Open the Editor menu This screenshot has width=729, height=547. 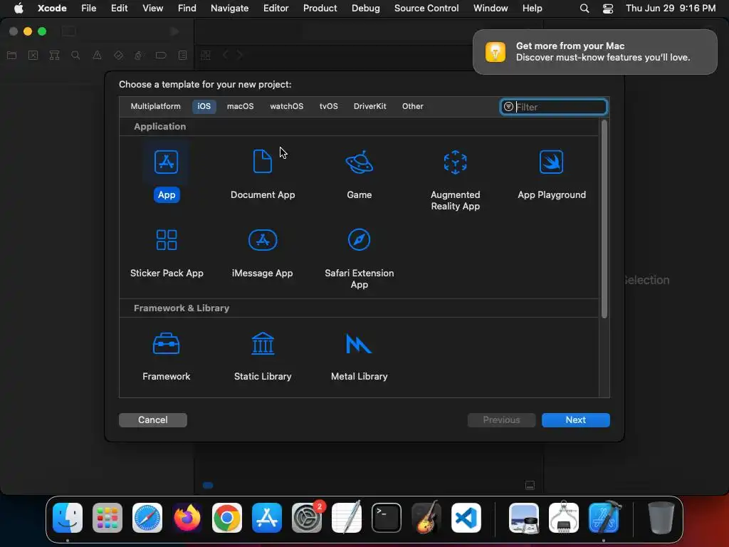click(276, 8)
